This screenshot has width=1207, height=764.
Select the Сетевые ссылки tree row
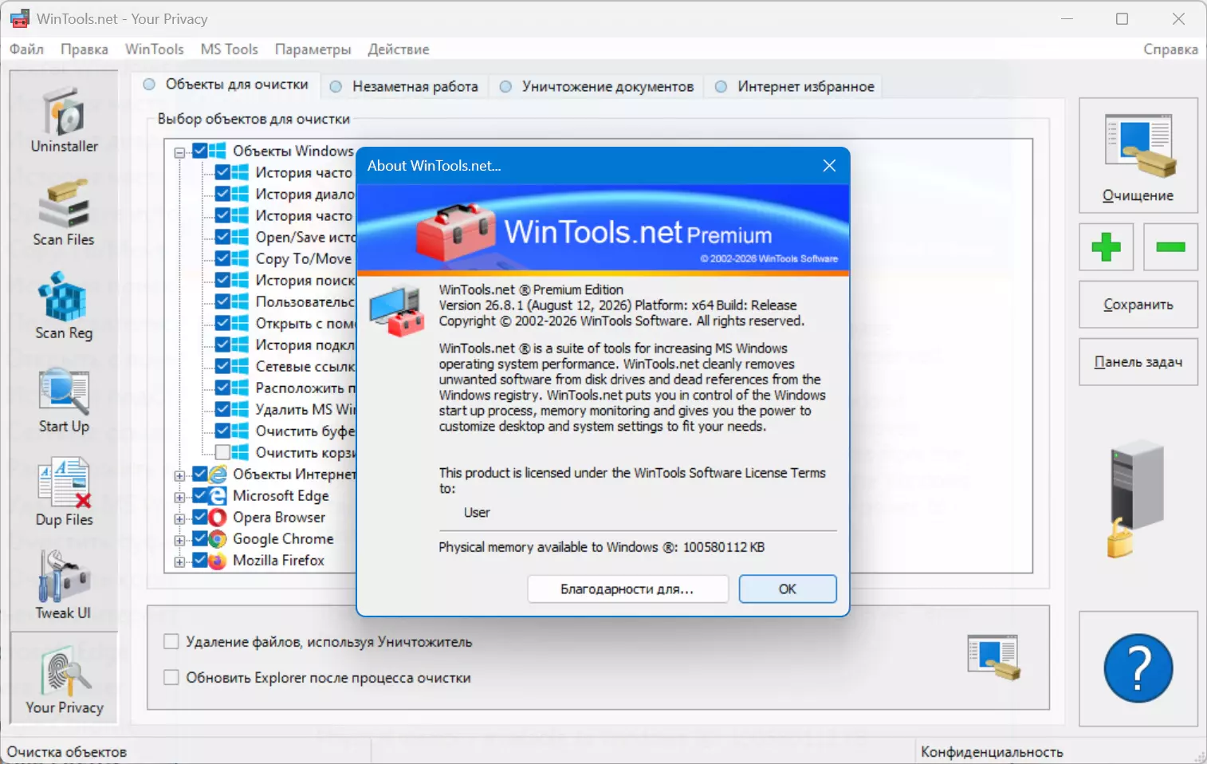tap(305, 366)
